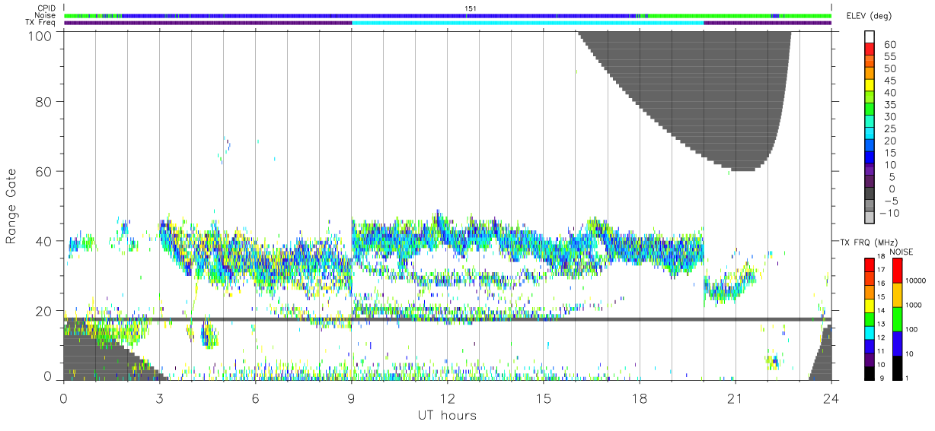Click the CPID value '151'

tap(470, 8)
